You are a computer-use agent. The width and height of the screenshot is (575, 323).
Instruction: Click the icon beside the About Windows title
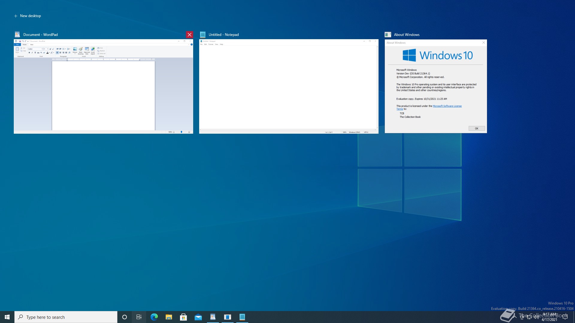(x=388, y=35)
